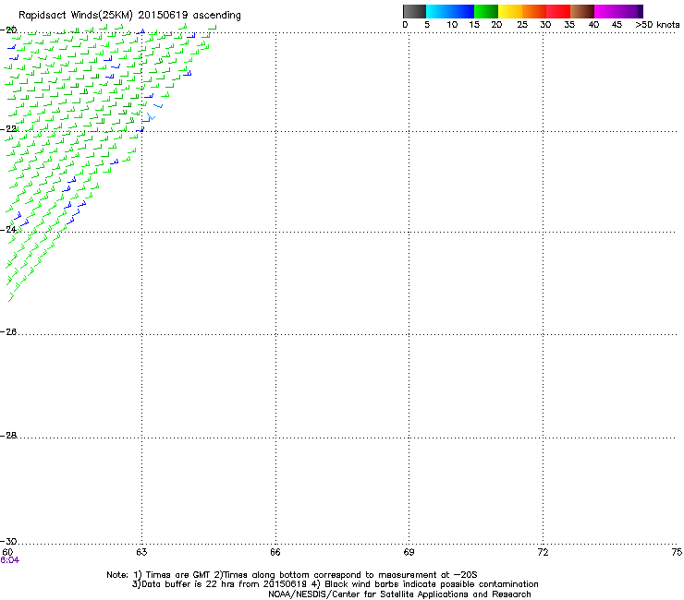
Task: Click the green 15-20 knots color band
Action: point(486,11)
